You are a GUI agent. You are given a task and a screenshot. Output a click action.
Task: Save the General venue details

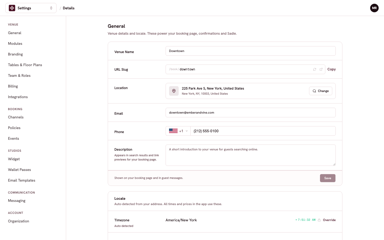click(x=328, y=178)
